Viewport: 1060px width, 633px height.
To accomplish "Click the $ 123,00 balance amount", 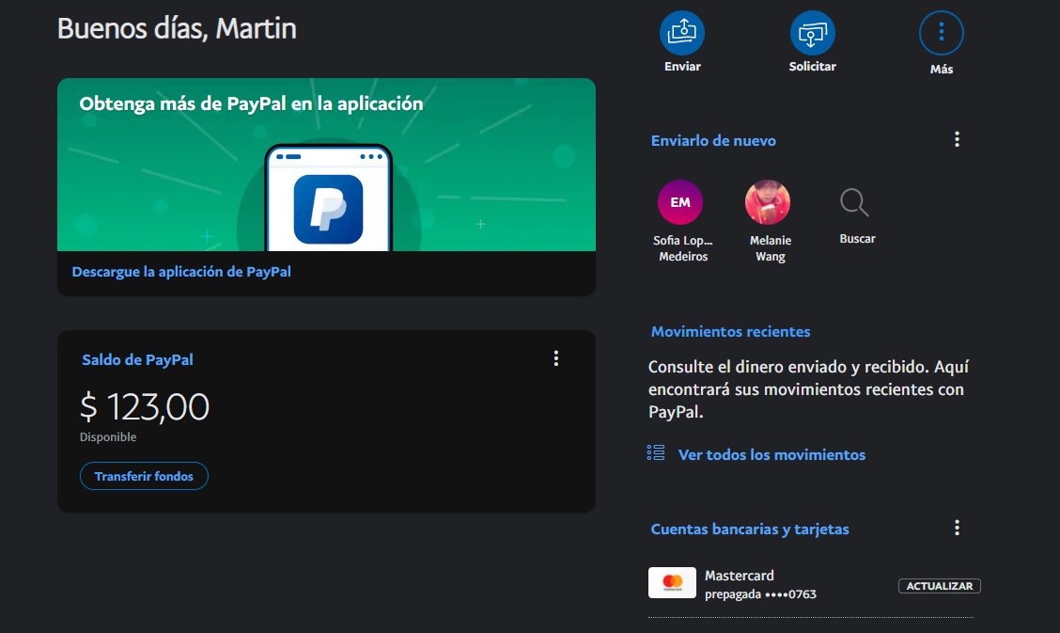I will point(145,407).
